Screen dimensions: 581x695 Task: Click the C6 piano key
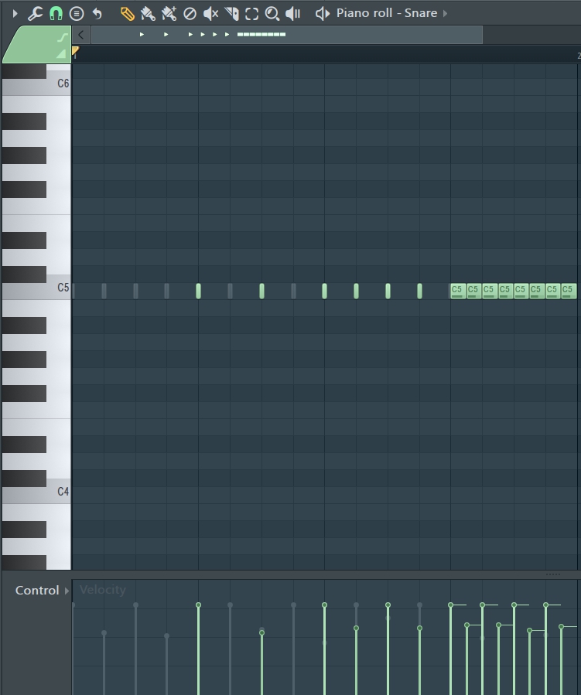36,83
